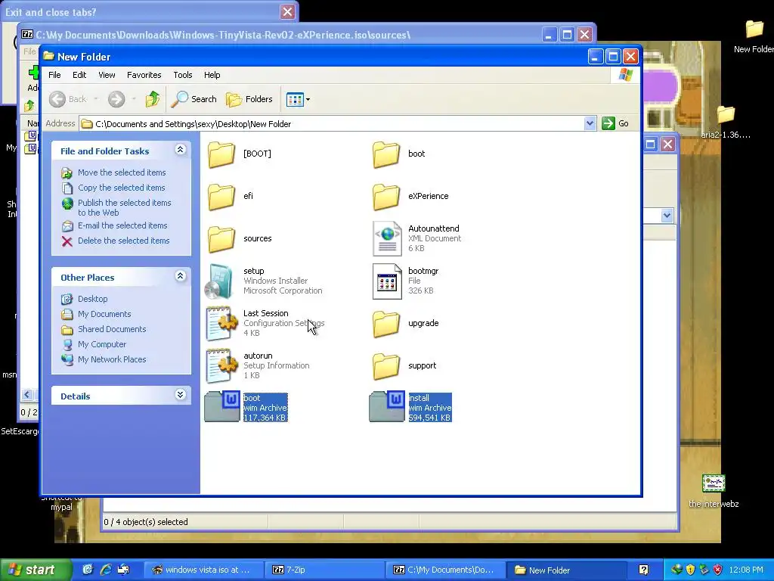
Task: Collapse the Other Places panel
Action: (180, 276)
